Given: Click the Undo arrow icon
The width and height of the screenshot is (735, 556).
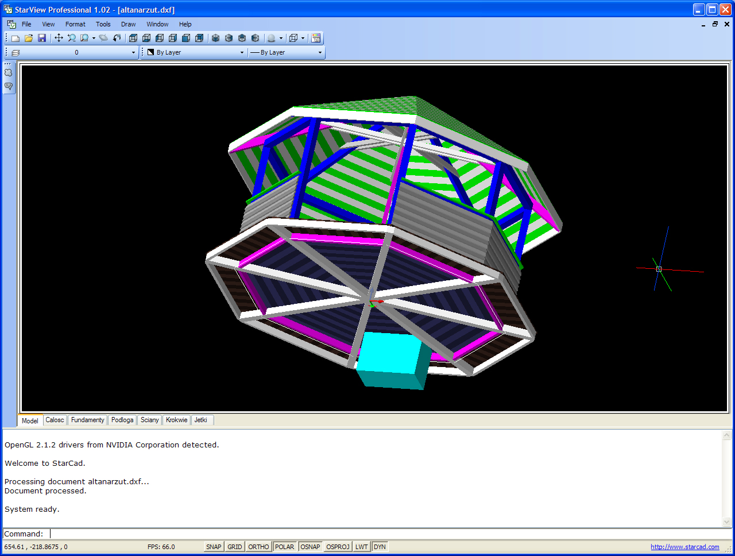Looking at the screenshot, I should pyautogui.click(x=117, y=38).
